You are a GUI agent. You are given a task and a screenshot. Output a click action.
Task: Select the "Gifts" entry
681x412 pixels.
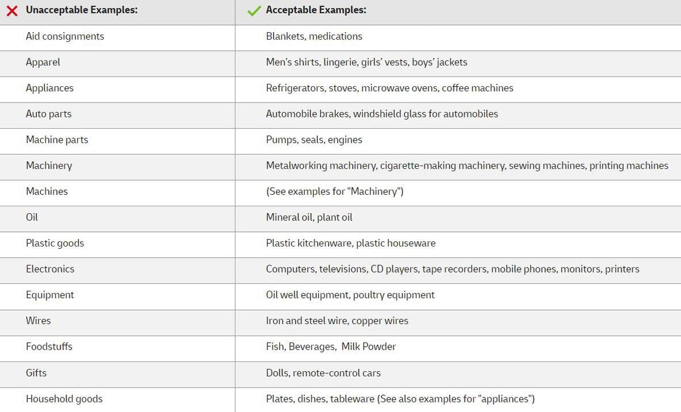coord(36,373)
